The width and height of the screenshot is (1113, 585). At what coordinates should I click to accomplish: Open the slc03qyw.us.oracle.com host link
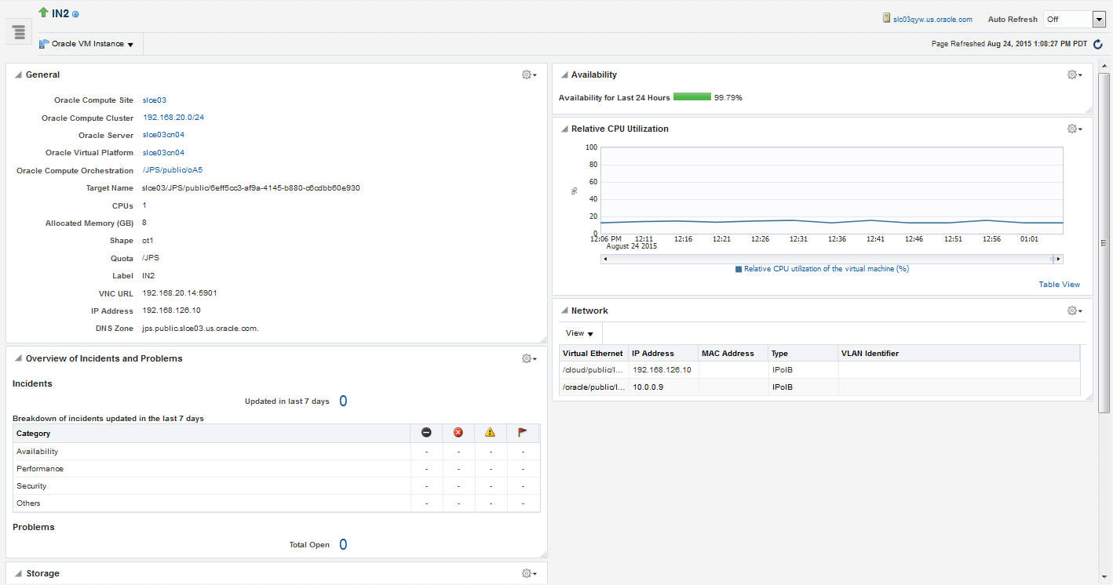pos(932,20)
